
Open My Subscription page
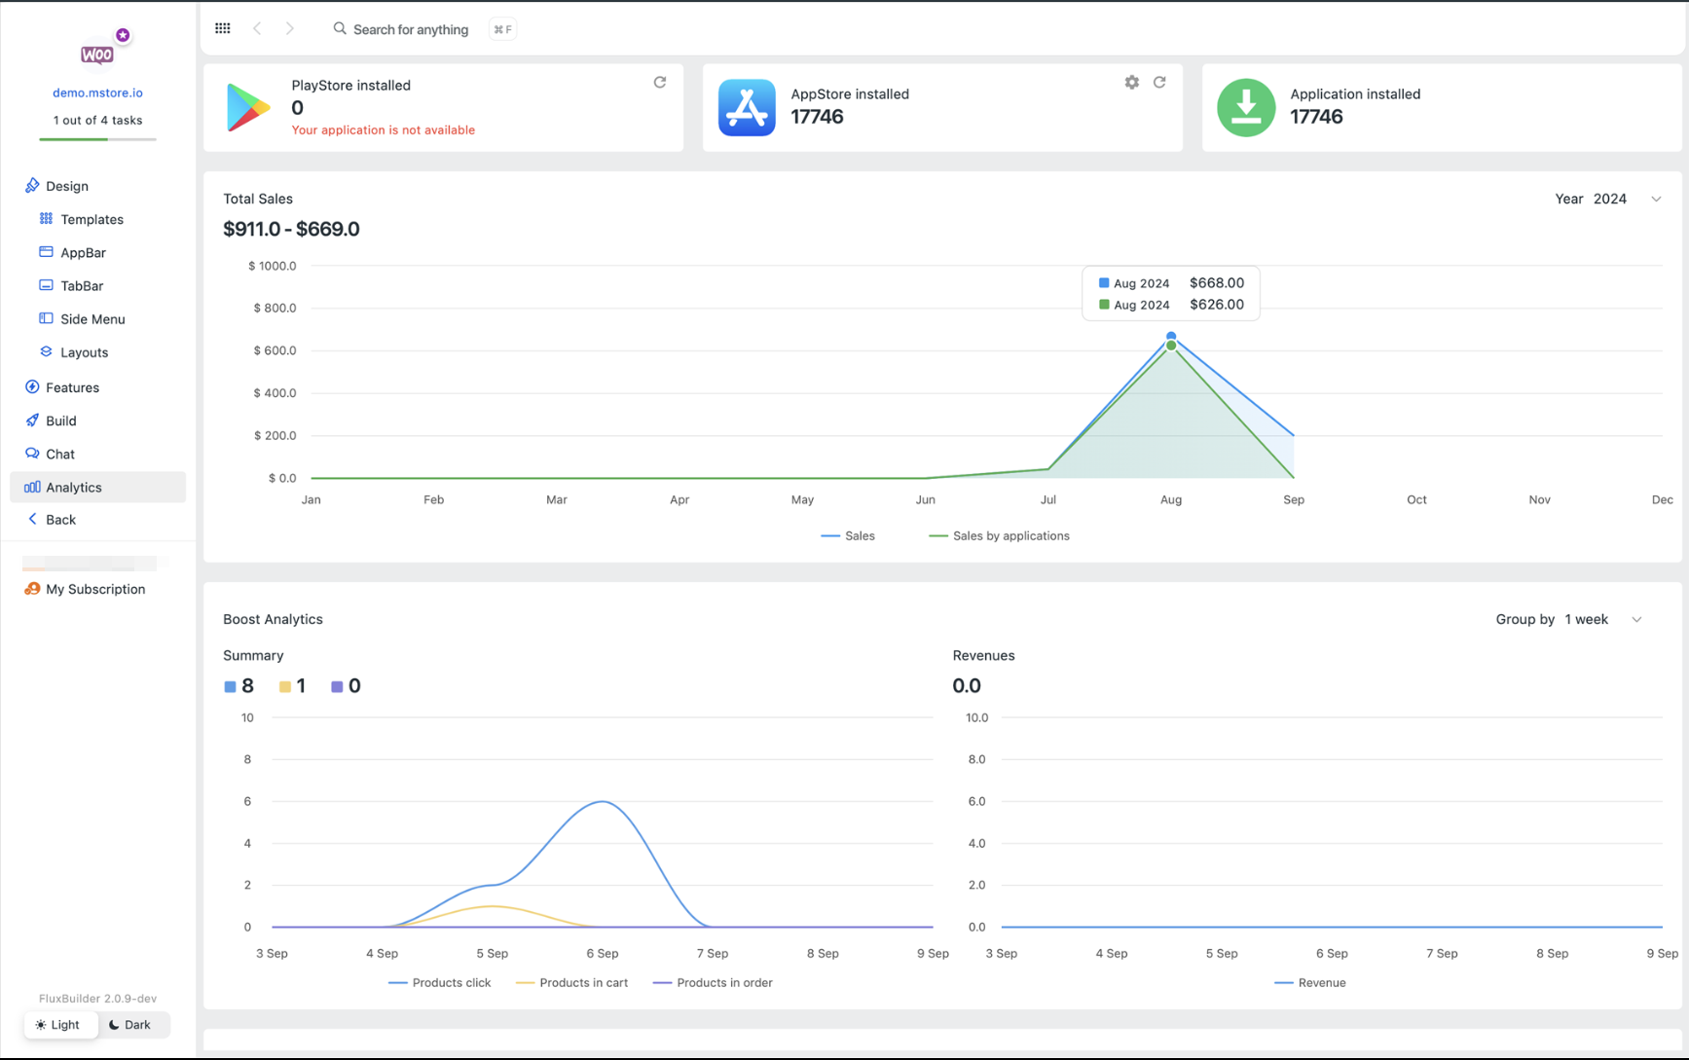click(x=94, y=589)
